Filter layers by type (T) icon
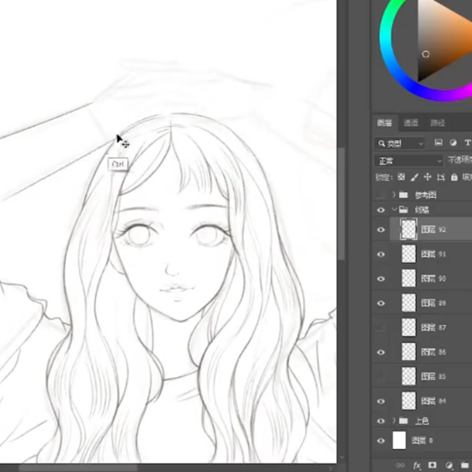Image resolution: width=472 pixels, height=472 pixels. [468, 143]
